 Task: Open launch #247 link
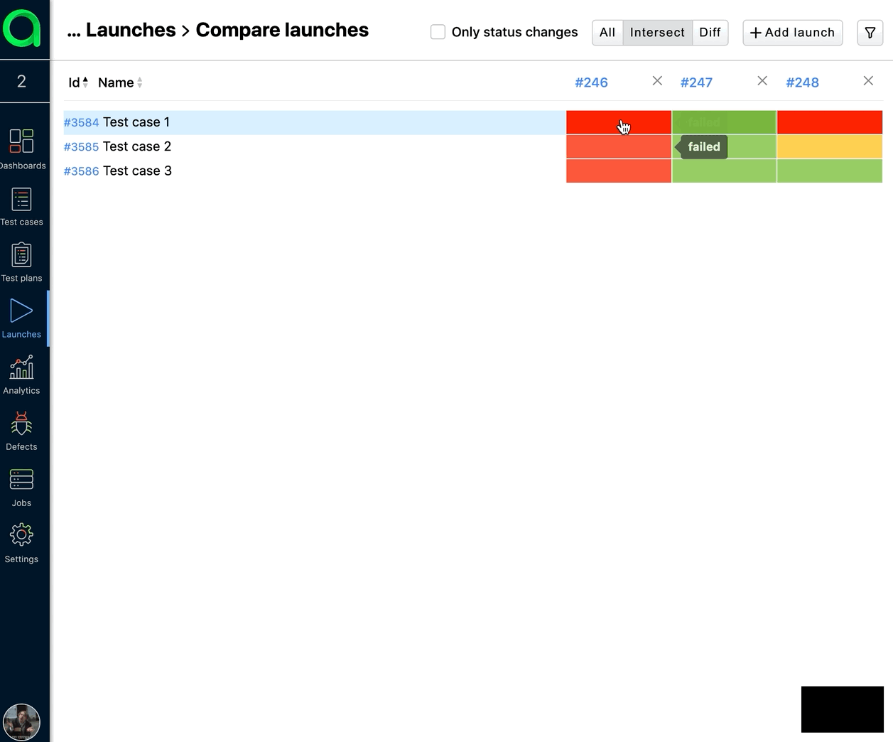tap(696, 82)
